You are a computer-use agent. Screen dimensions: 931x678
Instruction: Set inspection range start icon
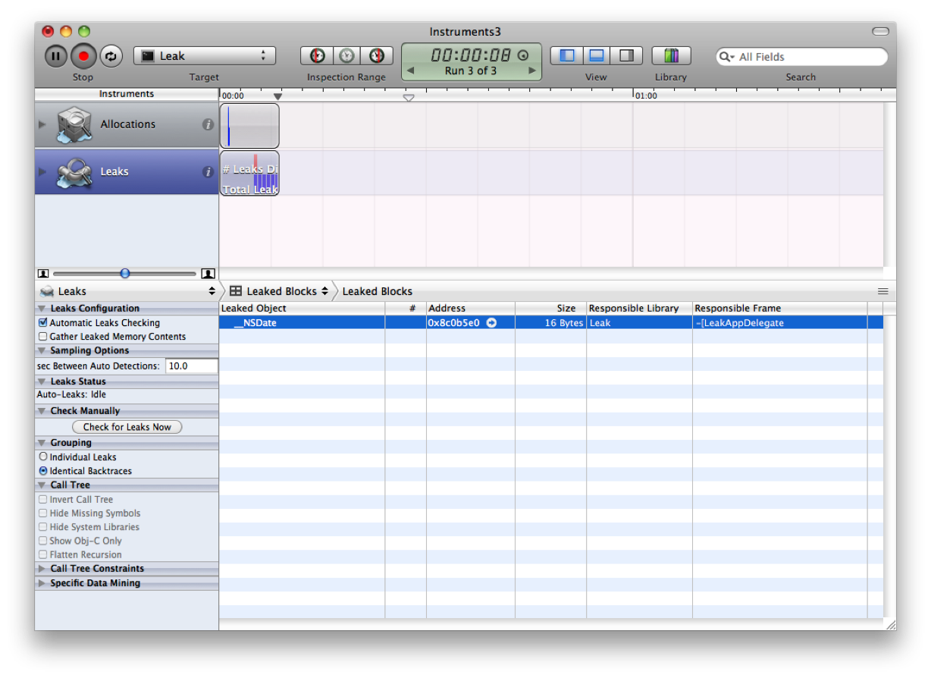318,56
